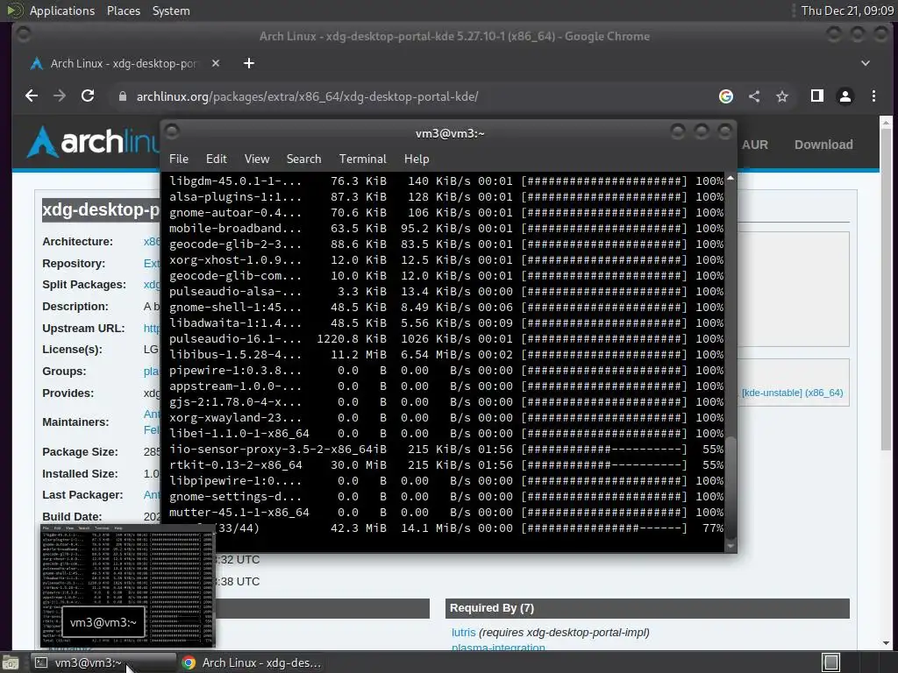
Task: Click the browser page vertical scrollbar
Action: click(886, 289)
